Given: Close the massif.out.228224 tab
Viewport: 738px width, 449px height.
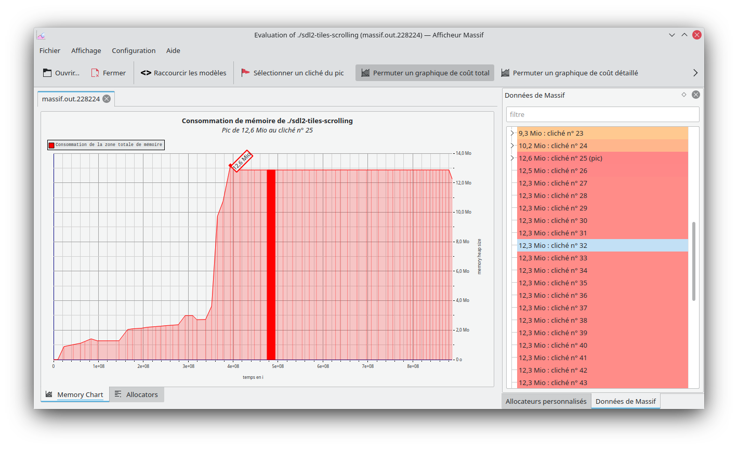Looking at the screenshot, I should (107, 99).
